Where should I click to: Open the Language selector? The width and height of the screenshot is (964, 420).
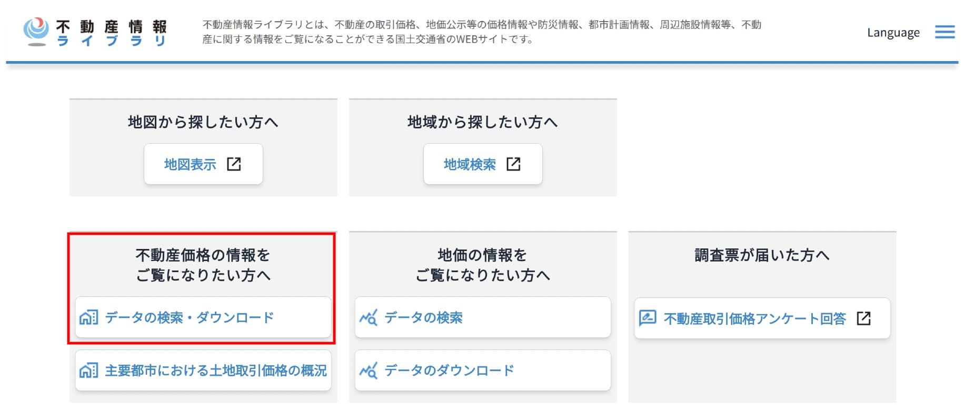(893, 33)
